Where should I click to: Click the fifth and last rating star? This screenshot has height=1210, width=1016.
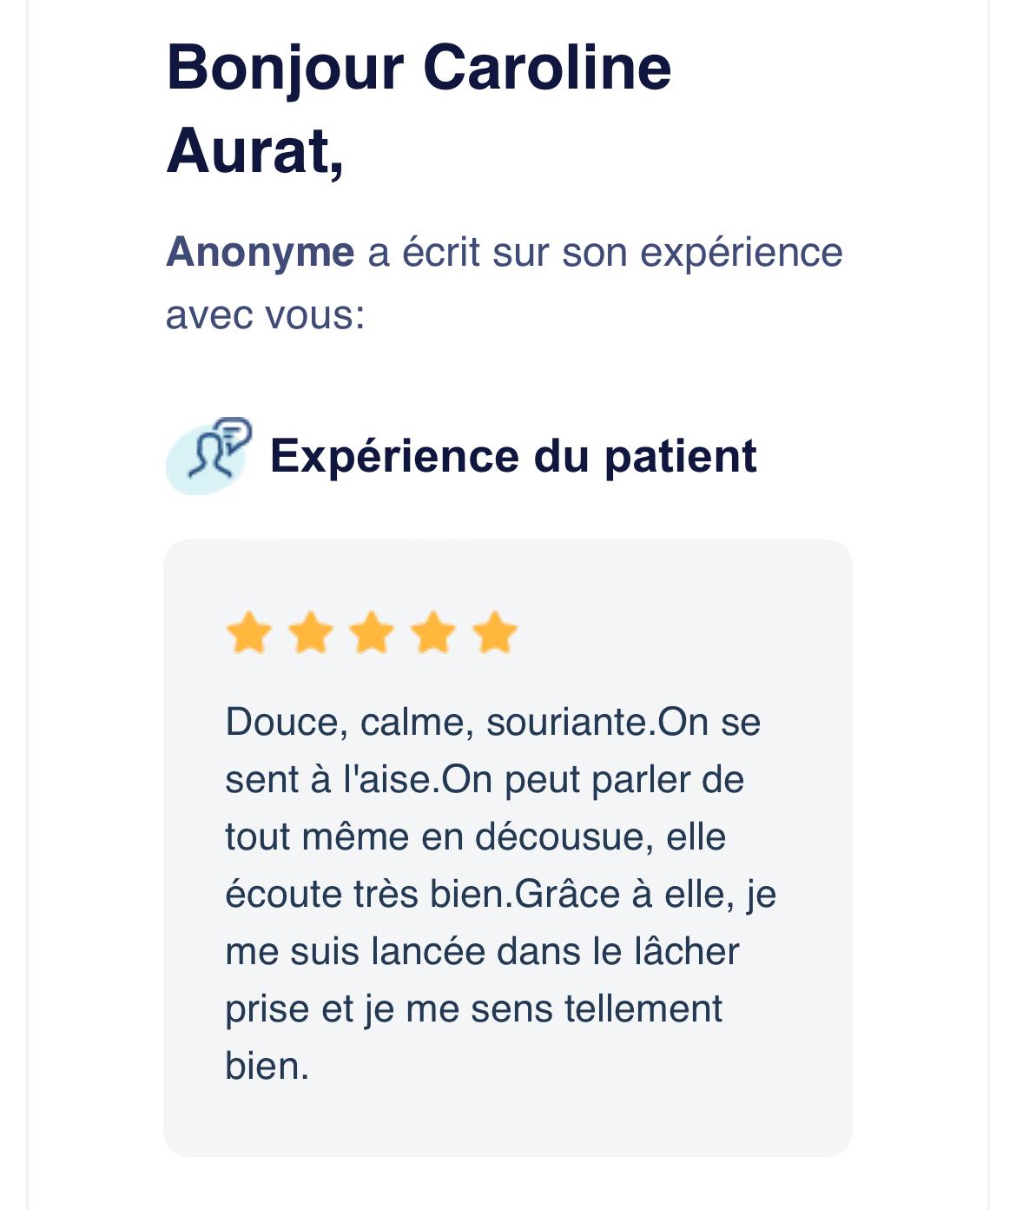click(x=496, y=632)
